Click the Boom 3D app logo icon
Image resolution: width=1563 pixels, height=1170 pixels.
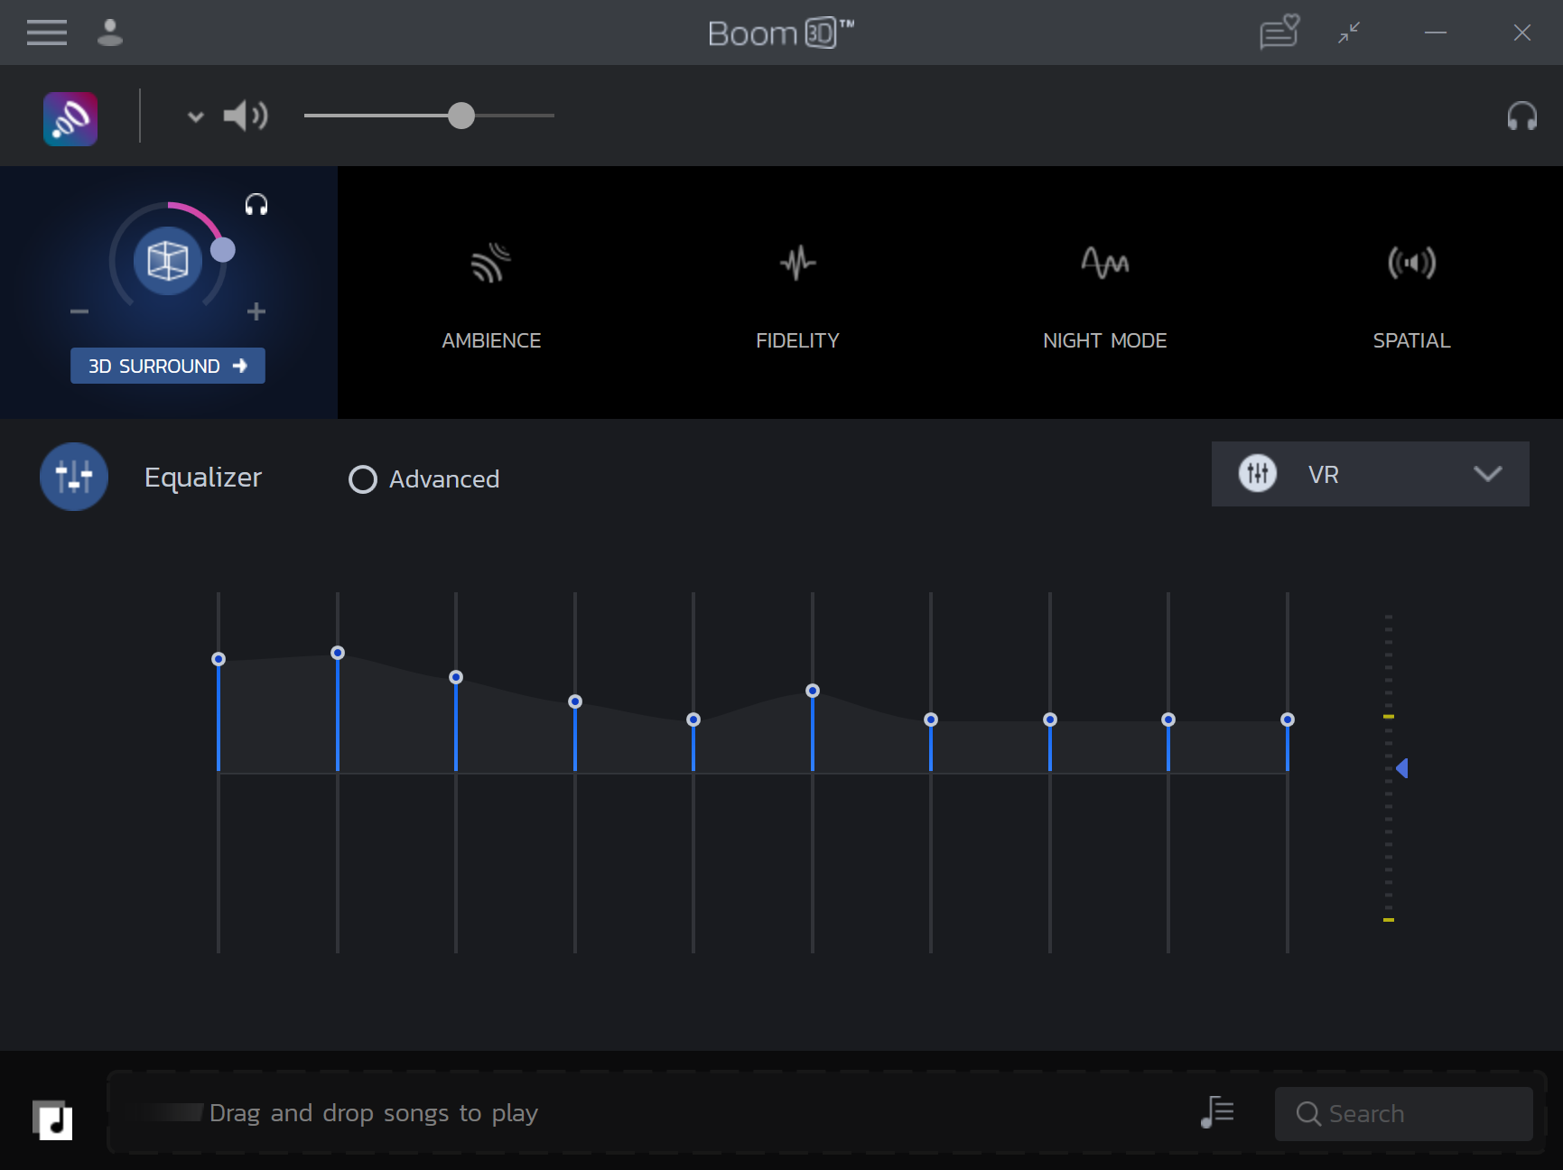coord(70,118)
